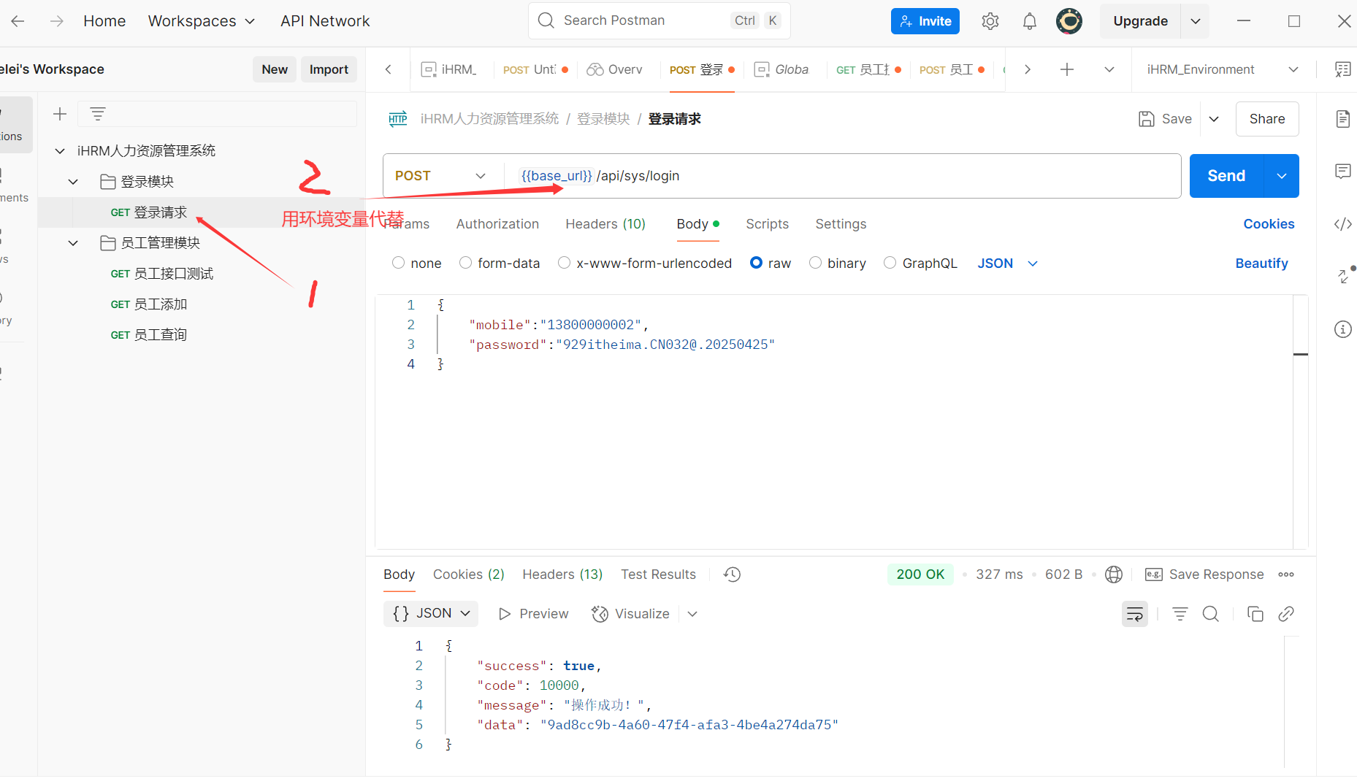This screenshot has height=784, width=1357.
Task: Click the HTTP request type icon
Action: [398, 119]
